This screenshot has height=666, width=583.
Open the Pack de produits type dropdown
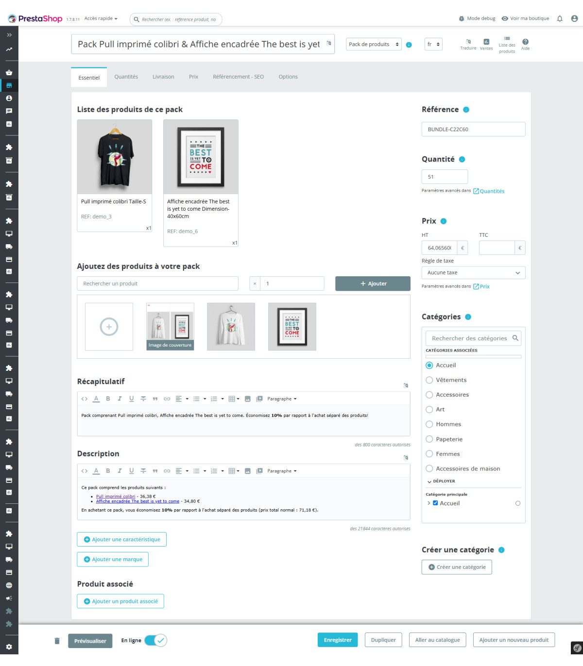(x=374, y=44)
